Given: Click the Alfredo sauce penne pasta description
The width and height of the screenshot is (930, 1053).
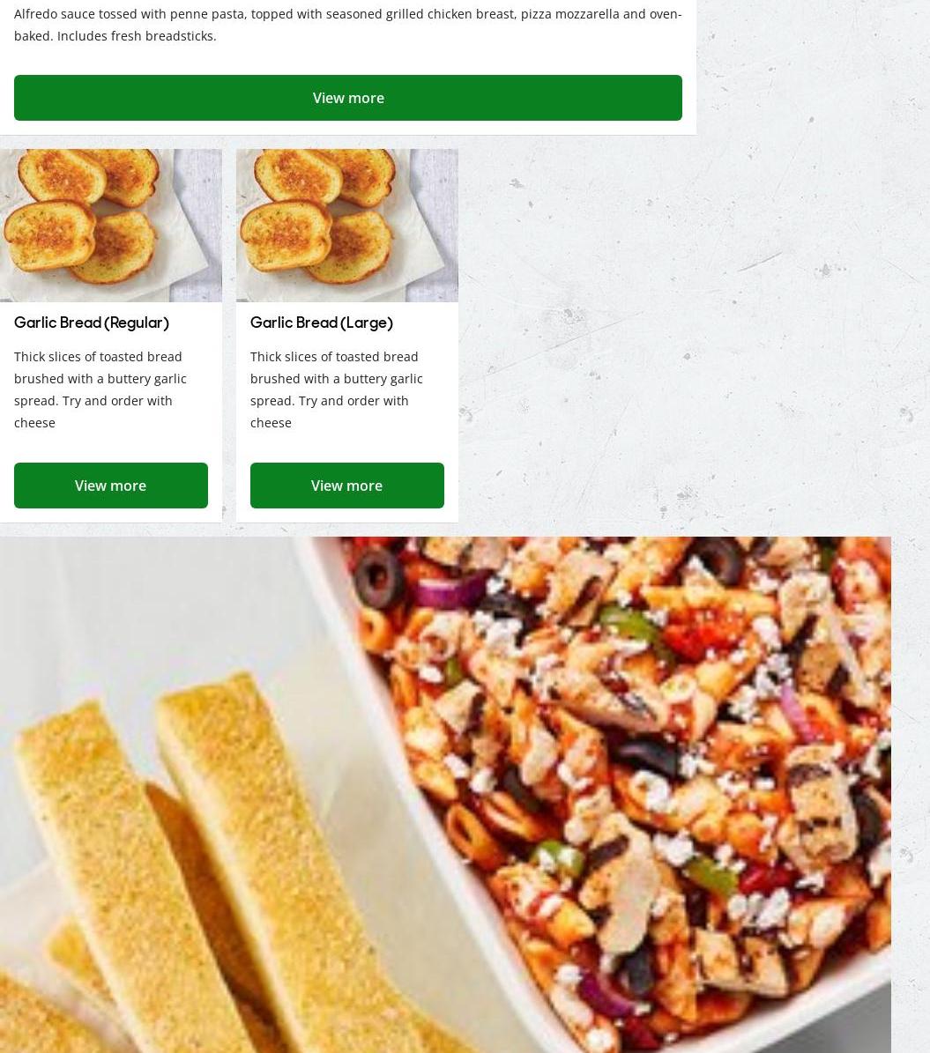Looking at the screenshot, I should 348,25.
